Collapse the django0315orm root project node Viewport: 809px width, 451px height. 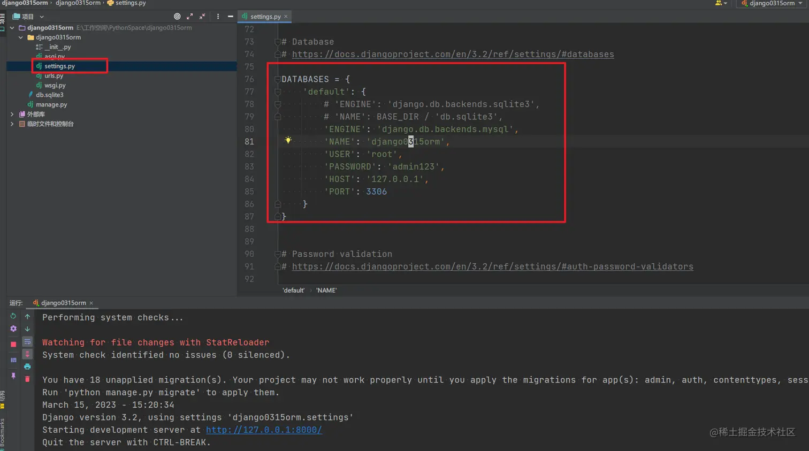tap(12, 28)
